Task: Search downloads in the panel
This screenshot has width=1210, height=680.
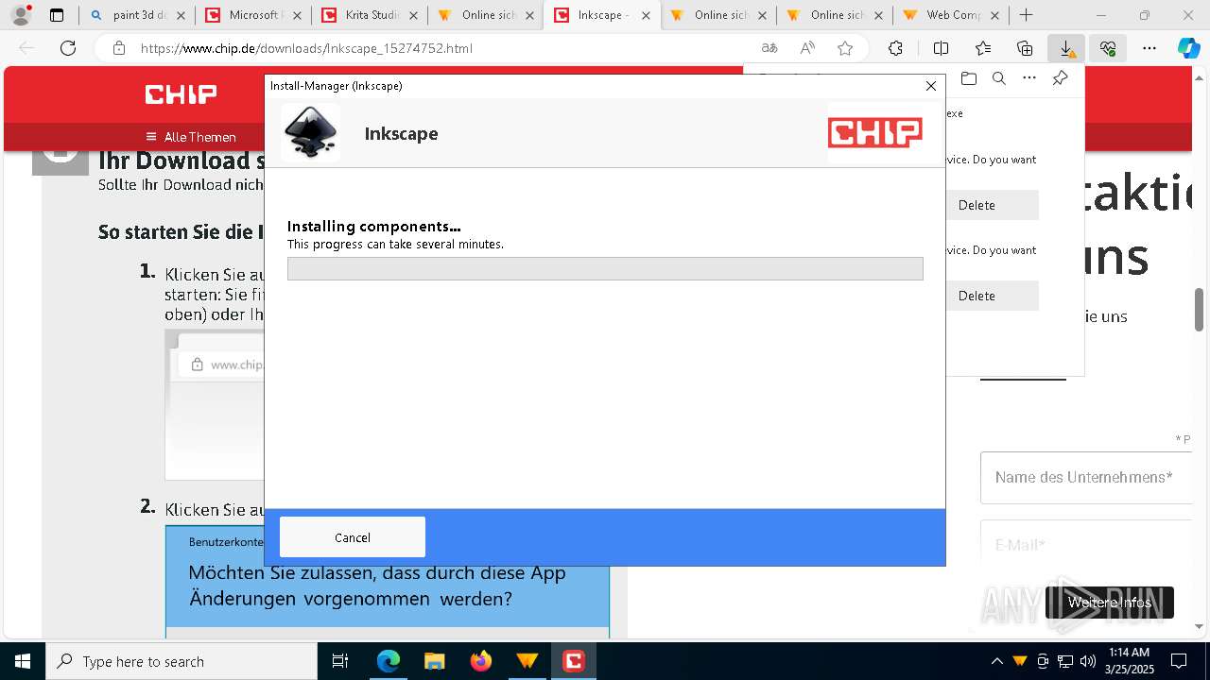Action: [999, 78]
